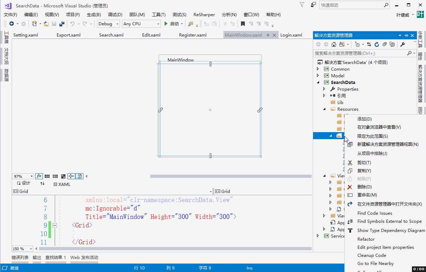Pin the MainWindow.xaml tab

[x=268, y=35]
